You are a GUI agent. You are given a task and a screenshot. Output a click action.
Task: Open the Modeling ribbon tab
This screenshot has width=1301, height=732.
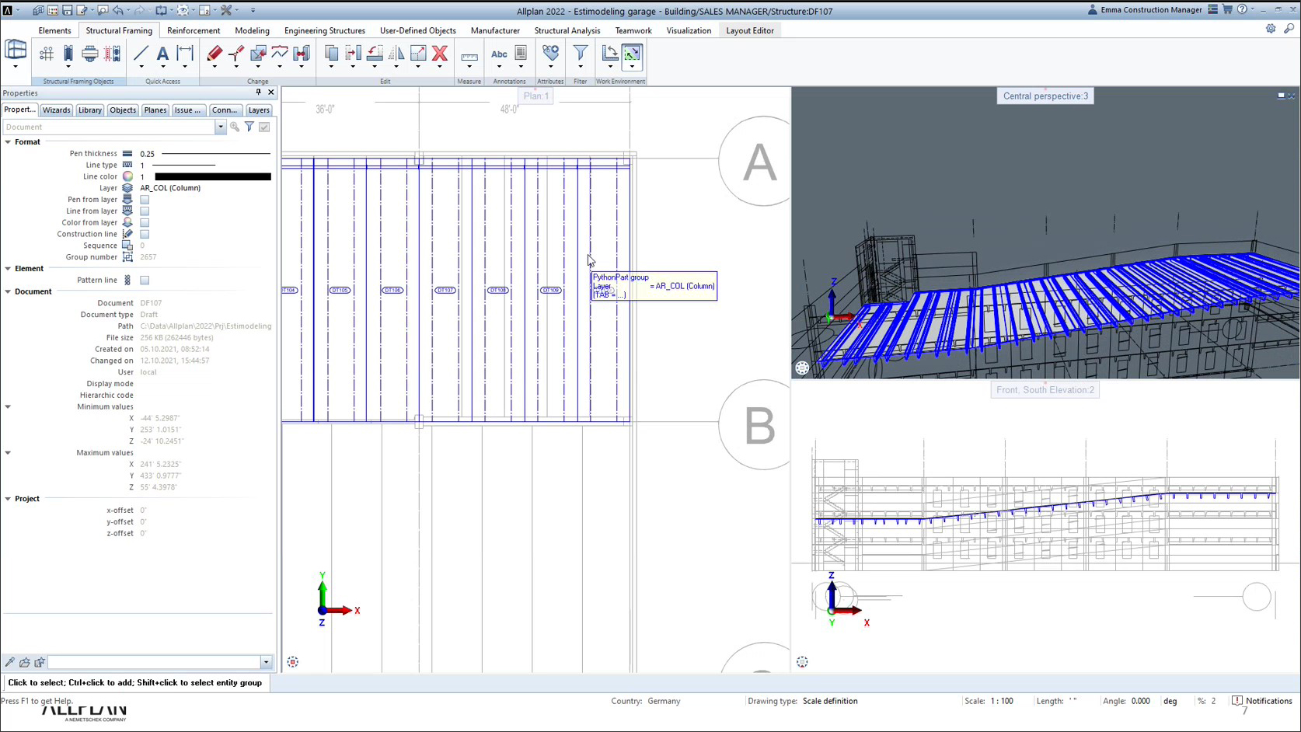click(252, 30)
